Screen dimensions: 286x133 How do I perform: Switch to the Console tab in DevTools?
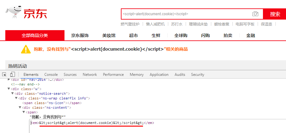(51, 74)
